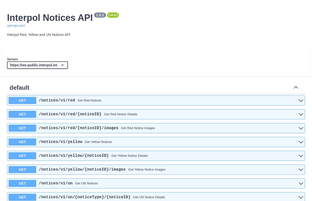Click the GET badge for Get UN Notices
The height and width of the screenshot is (201, 312).
tap(22, 183)
